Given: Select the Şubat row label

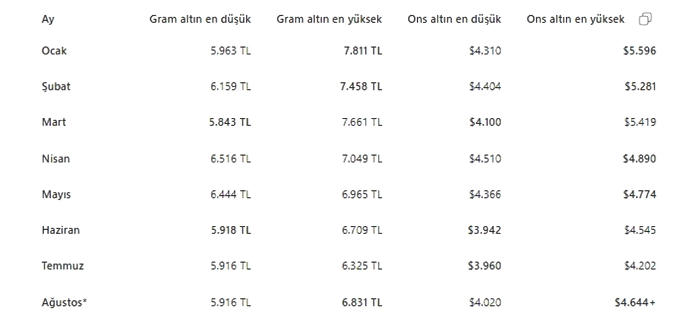Looking at the screenshot, I should coord(56,87).
